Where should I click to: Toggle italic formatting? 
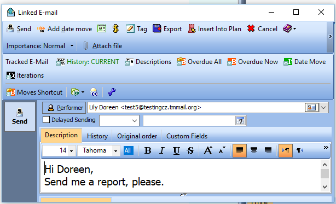[162, 150]
